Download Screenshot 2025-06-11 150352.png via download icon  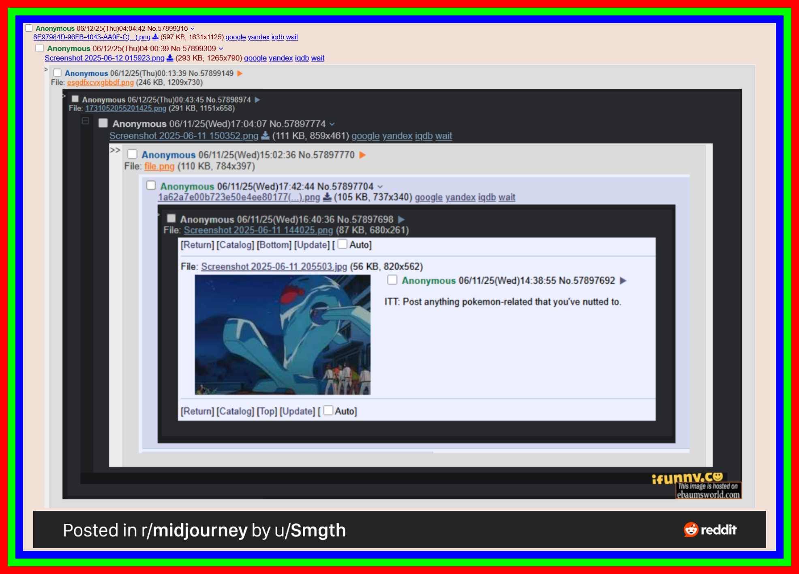265,135
